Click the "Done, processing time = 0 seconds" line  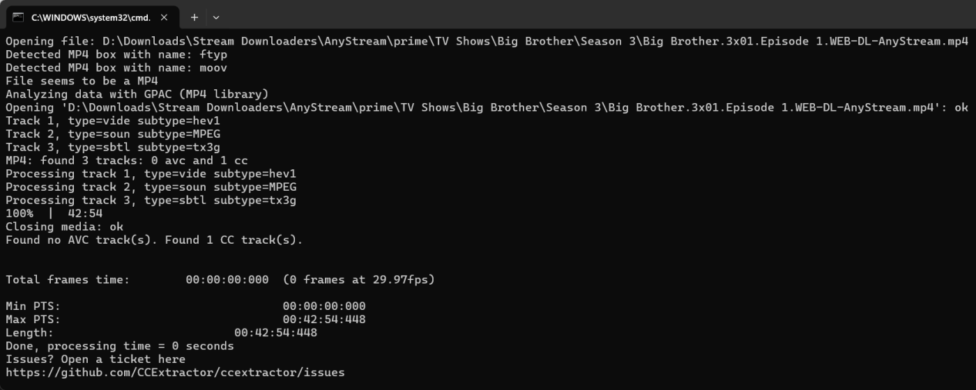tap(120, 346)
